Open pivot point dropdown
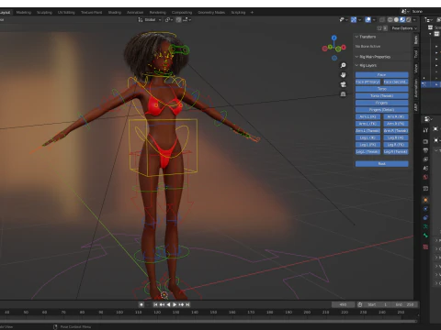Image resolution: width=441 pixels, height=330 pixels. (169, 20)
